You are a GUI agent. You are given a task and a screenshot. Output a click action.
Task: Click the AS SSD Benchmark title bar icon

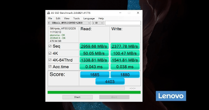(x=48, y=13)
